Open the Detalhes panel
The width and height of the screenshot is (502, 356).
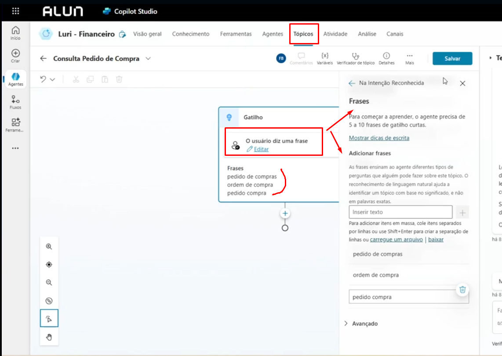[386, 58]
